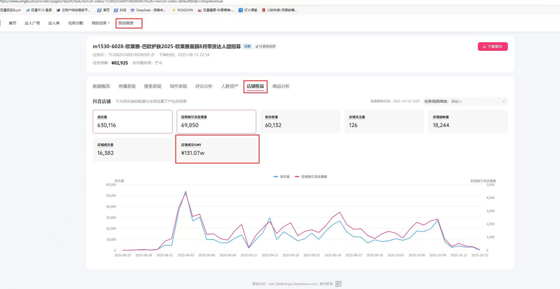
Task: Select the 店铺成交GMV metric card
Action: click(216, 149)
